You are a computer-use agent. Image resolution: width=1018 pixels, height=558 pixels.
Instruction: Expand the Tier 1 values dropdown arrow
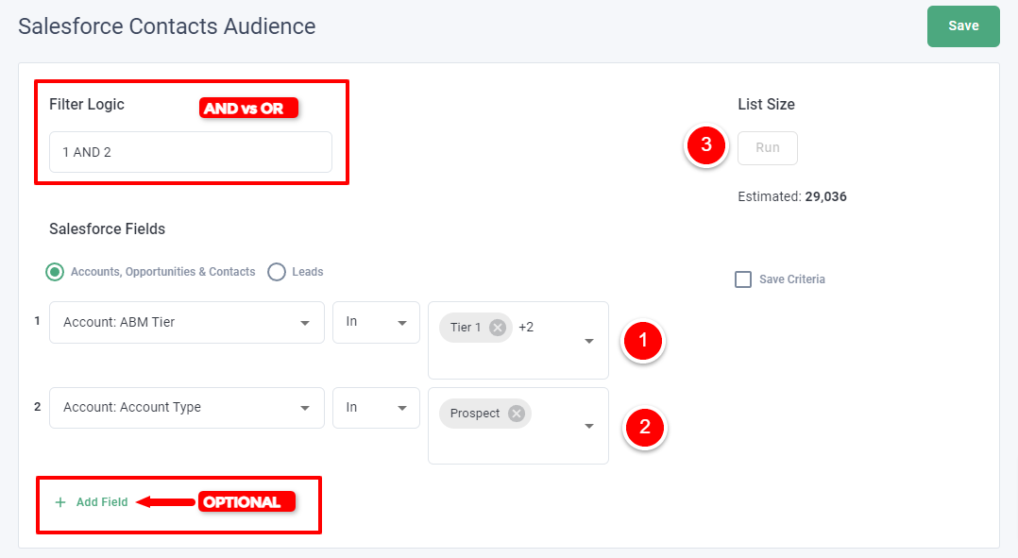pos(589,341)
